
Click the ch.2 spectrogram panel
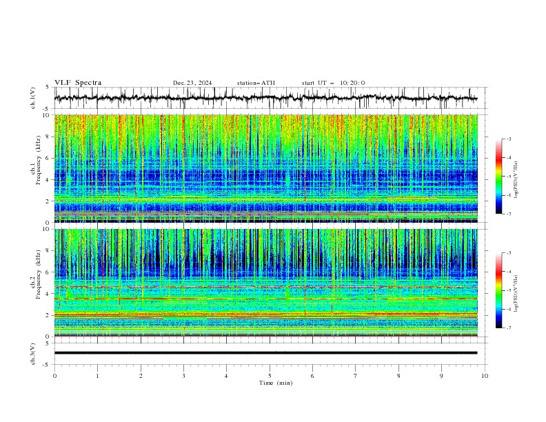(x=266, y=283)
